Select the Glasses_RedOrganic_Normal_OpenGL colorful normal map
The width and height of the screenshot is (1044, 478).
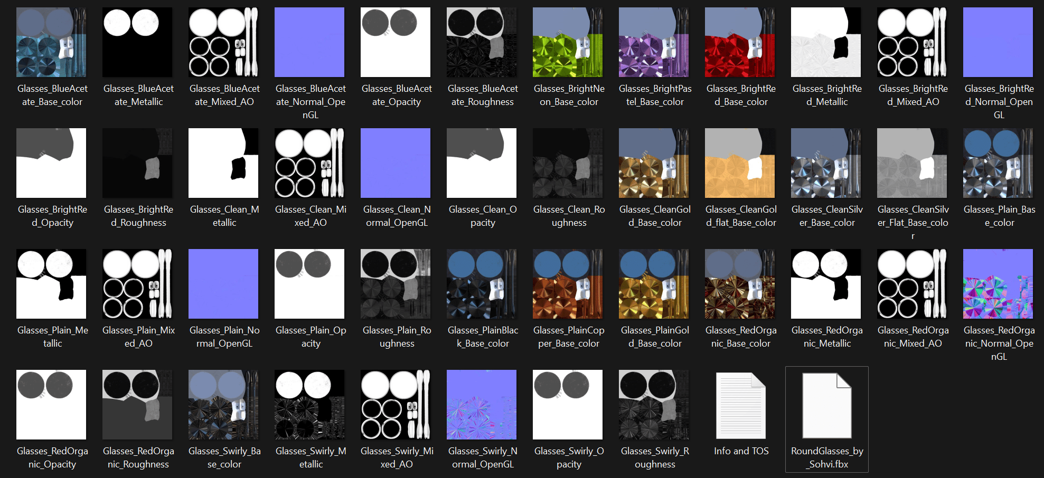tap(998, 284)
